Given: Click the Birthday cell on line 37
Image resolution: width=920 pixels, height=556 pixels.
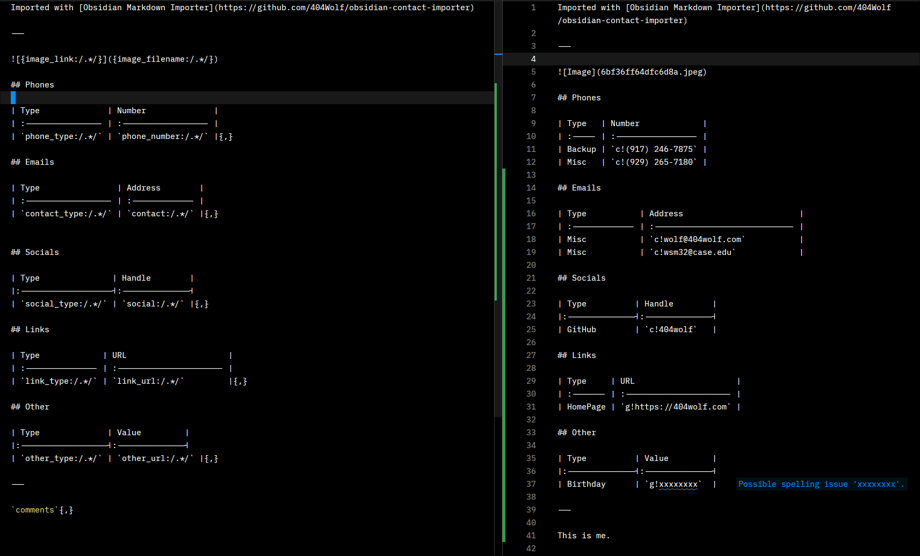Looking at the screenshot, I should tap(586, 484).
